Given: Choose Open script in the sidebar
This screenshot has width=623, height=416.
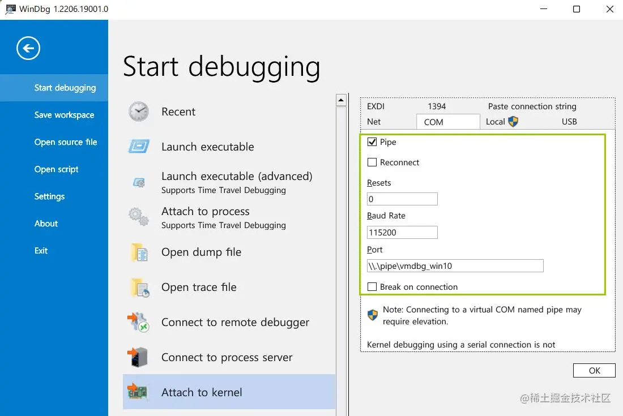Looking at the screenshot, I should pyautogui.click(x=54, y=169).
